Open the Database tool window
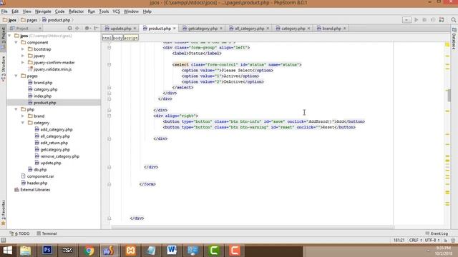Viewport: 458px width, 257px height. 454,39
